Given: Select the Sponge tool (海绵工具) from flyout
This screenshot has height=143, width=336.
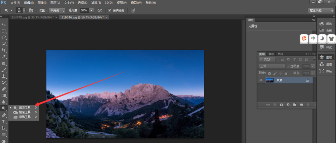Looking at the screenshot, I should (24, 117).
